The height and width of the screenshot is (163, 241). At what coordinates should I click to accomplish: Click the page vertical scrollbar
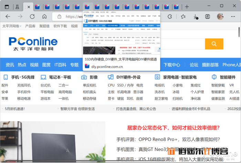(239, 32)
